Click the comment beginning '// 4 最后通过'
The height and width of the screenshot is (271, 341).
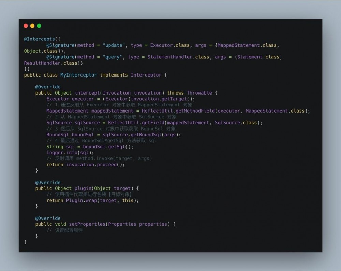(x=101, y=141)
